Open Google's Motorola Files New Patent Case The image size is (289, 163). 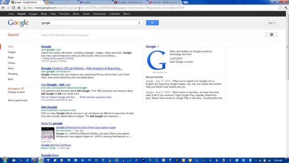pos(86,127)
